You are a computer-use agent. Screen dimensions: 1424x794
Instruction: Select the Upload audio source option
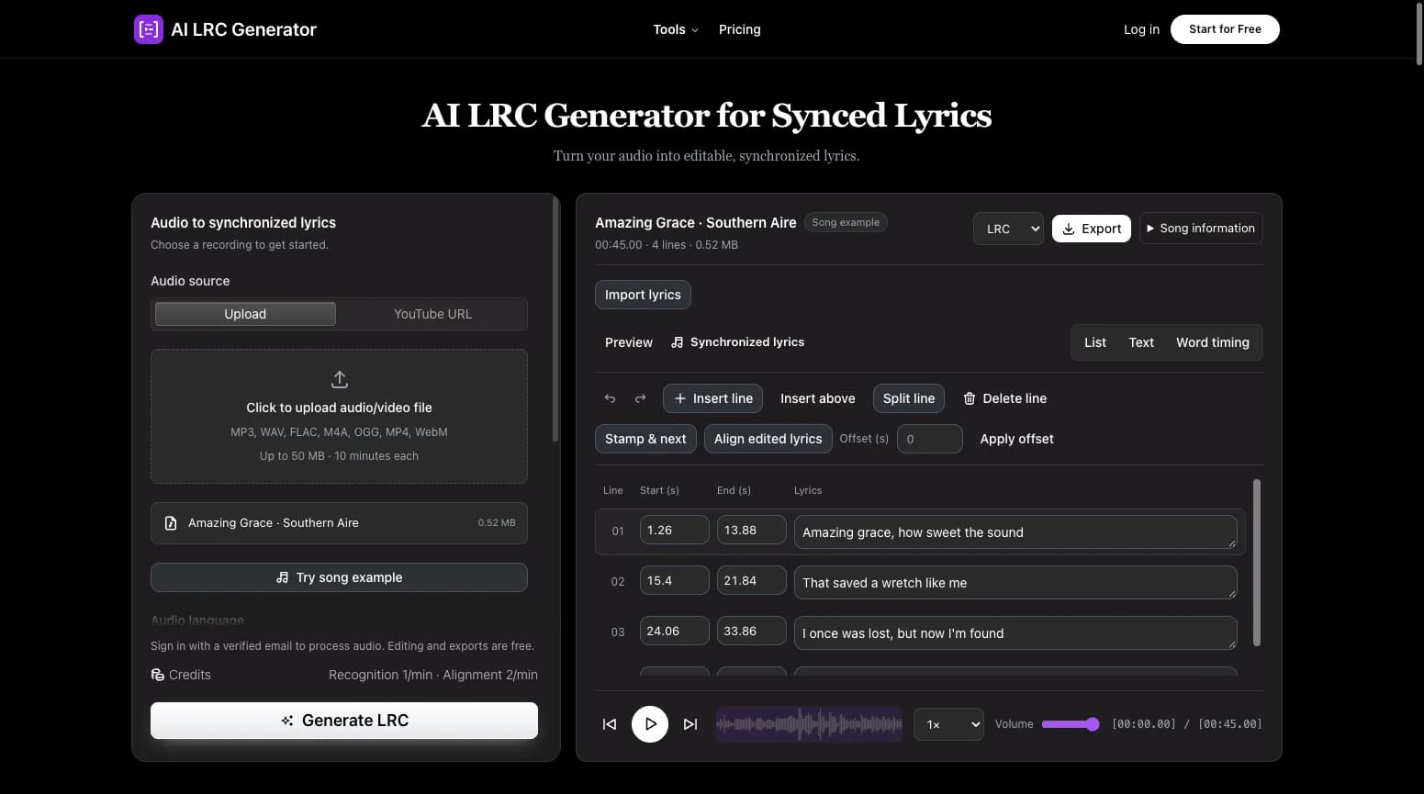(x=245, y=314)
